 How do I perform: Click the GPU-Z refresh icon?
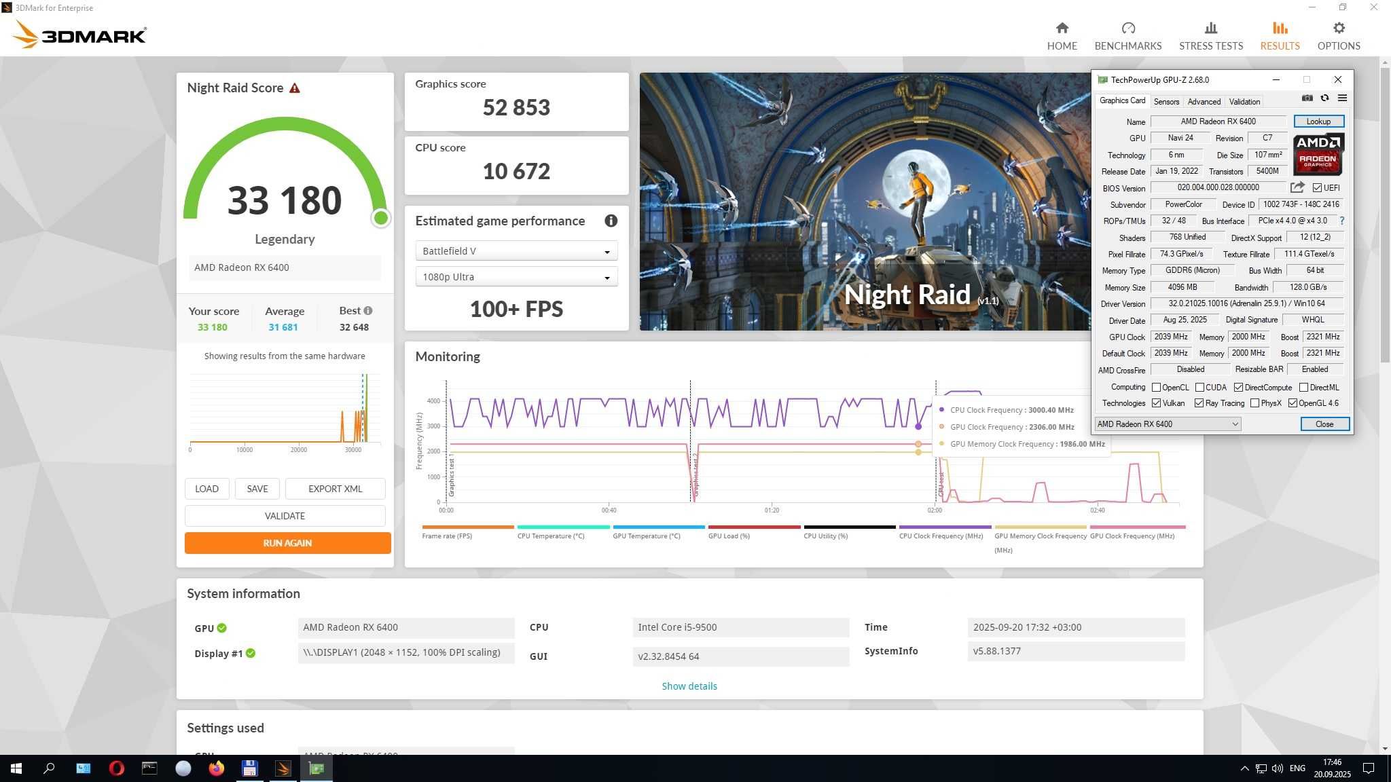(x=1324, y=98)
